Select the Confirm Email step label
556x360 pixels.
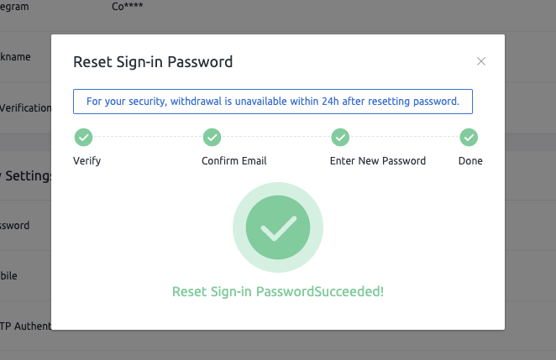coord(233,160)
